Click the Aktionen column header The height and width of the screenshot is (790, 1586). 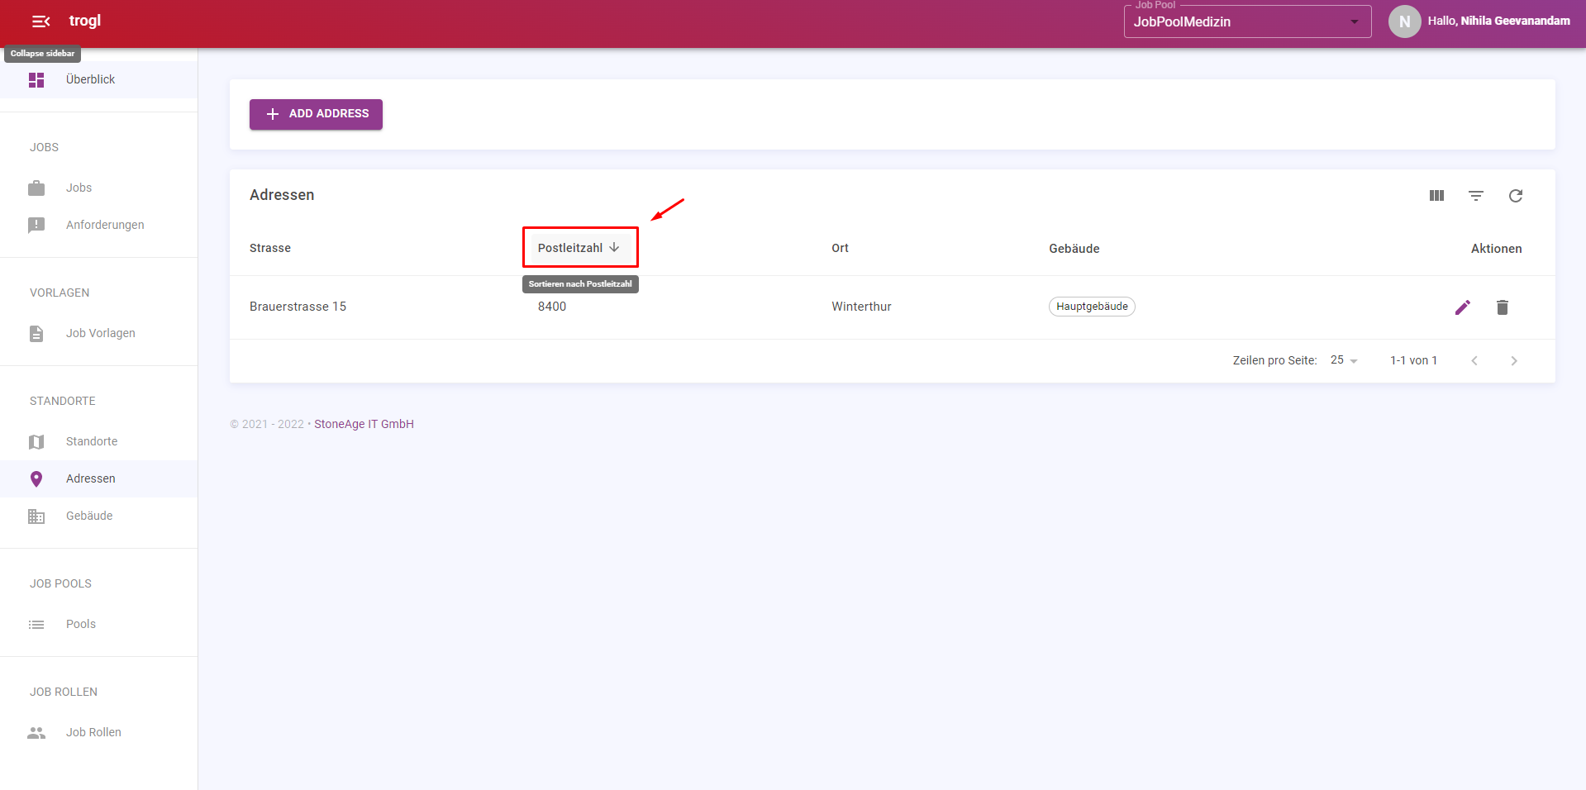click(1496, 249)
